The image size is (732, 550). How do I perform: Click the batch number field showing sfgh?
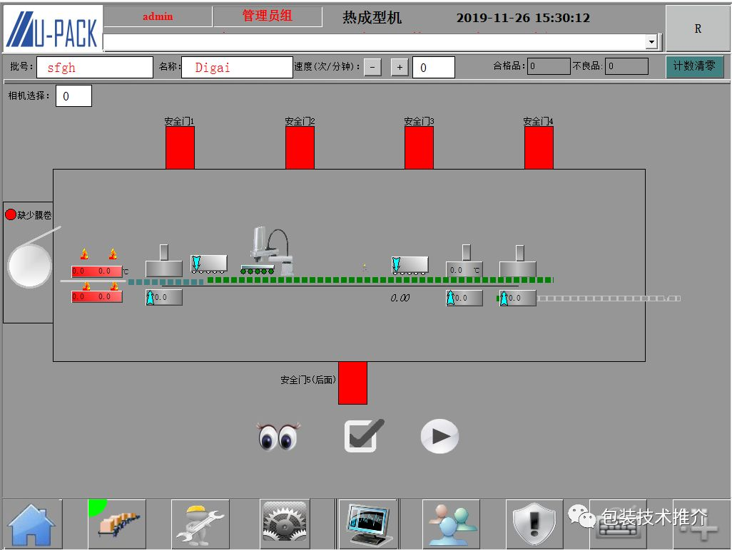pyautogui.click(x=94, y=68)
